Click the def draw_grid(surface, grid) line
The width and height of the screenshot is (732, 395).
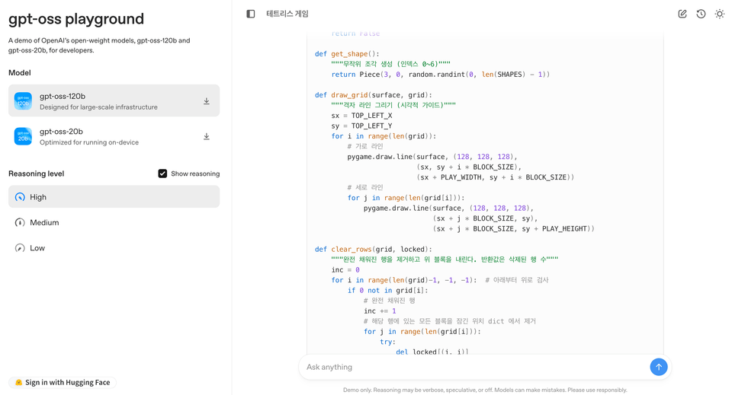pyautogui.click(x=374, y=95)
